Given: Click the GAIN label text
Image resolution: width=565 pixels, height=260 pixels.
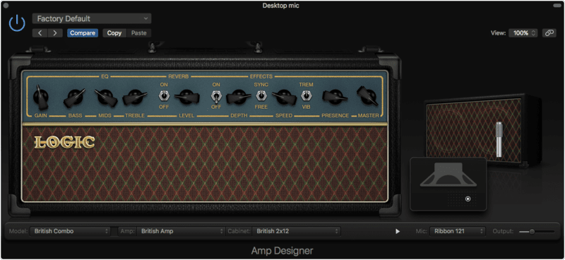Looking at the screenshot, I should 41,116.
